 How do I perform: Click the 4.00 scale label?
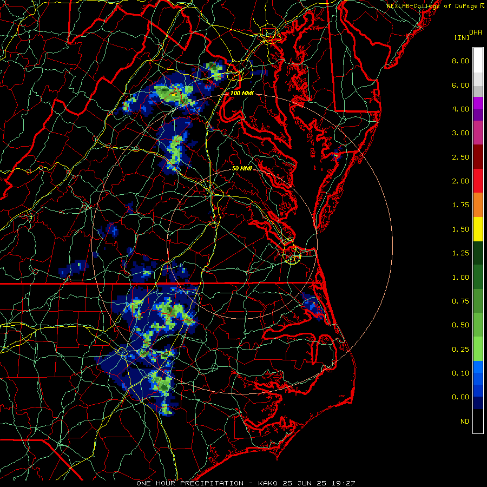[x=460, y=109]
